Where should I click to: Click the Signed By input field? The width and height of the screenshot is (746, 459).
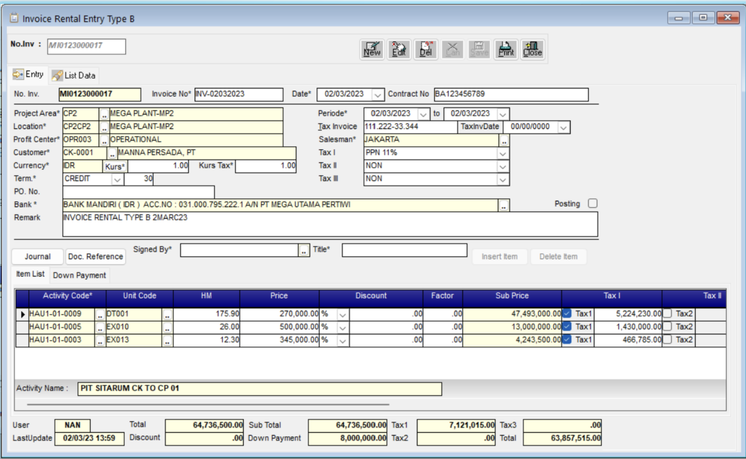(240, 250)
